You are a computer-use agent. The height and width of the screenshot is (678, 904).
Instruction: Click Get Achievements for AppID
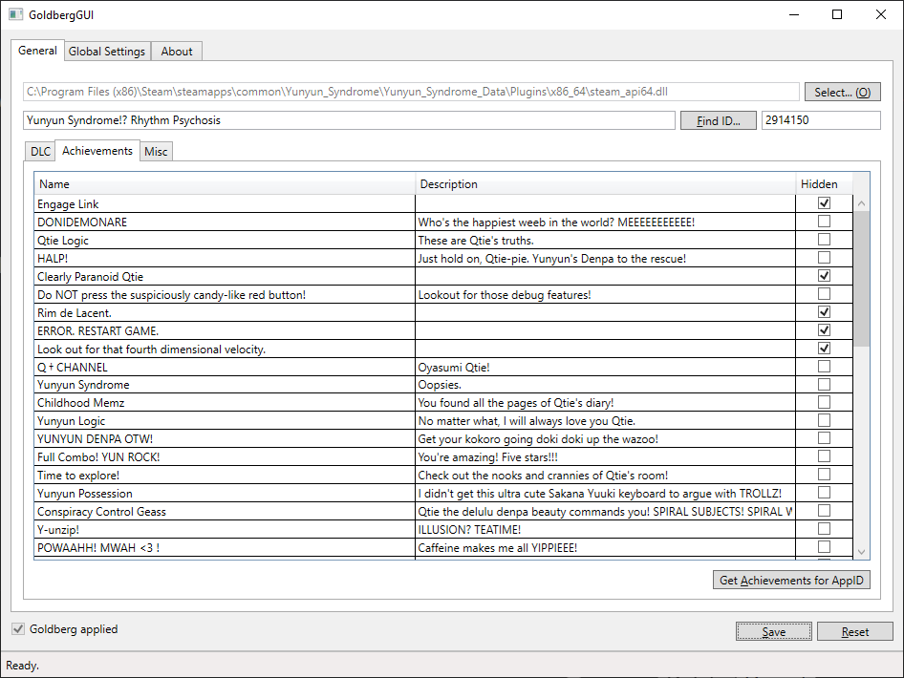pyautogui.click(x=791, y=580)
